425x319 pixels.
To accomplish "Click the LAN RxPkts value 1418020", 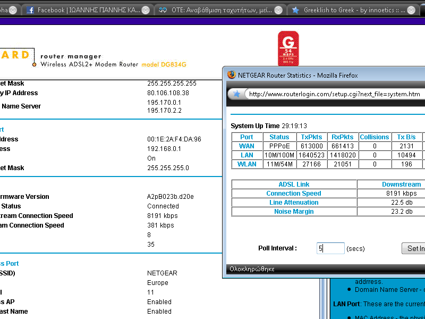I will click(343, 155).
